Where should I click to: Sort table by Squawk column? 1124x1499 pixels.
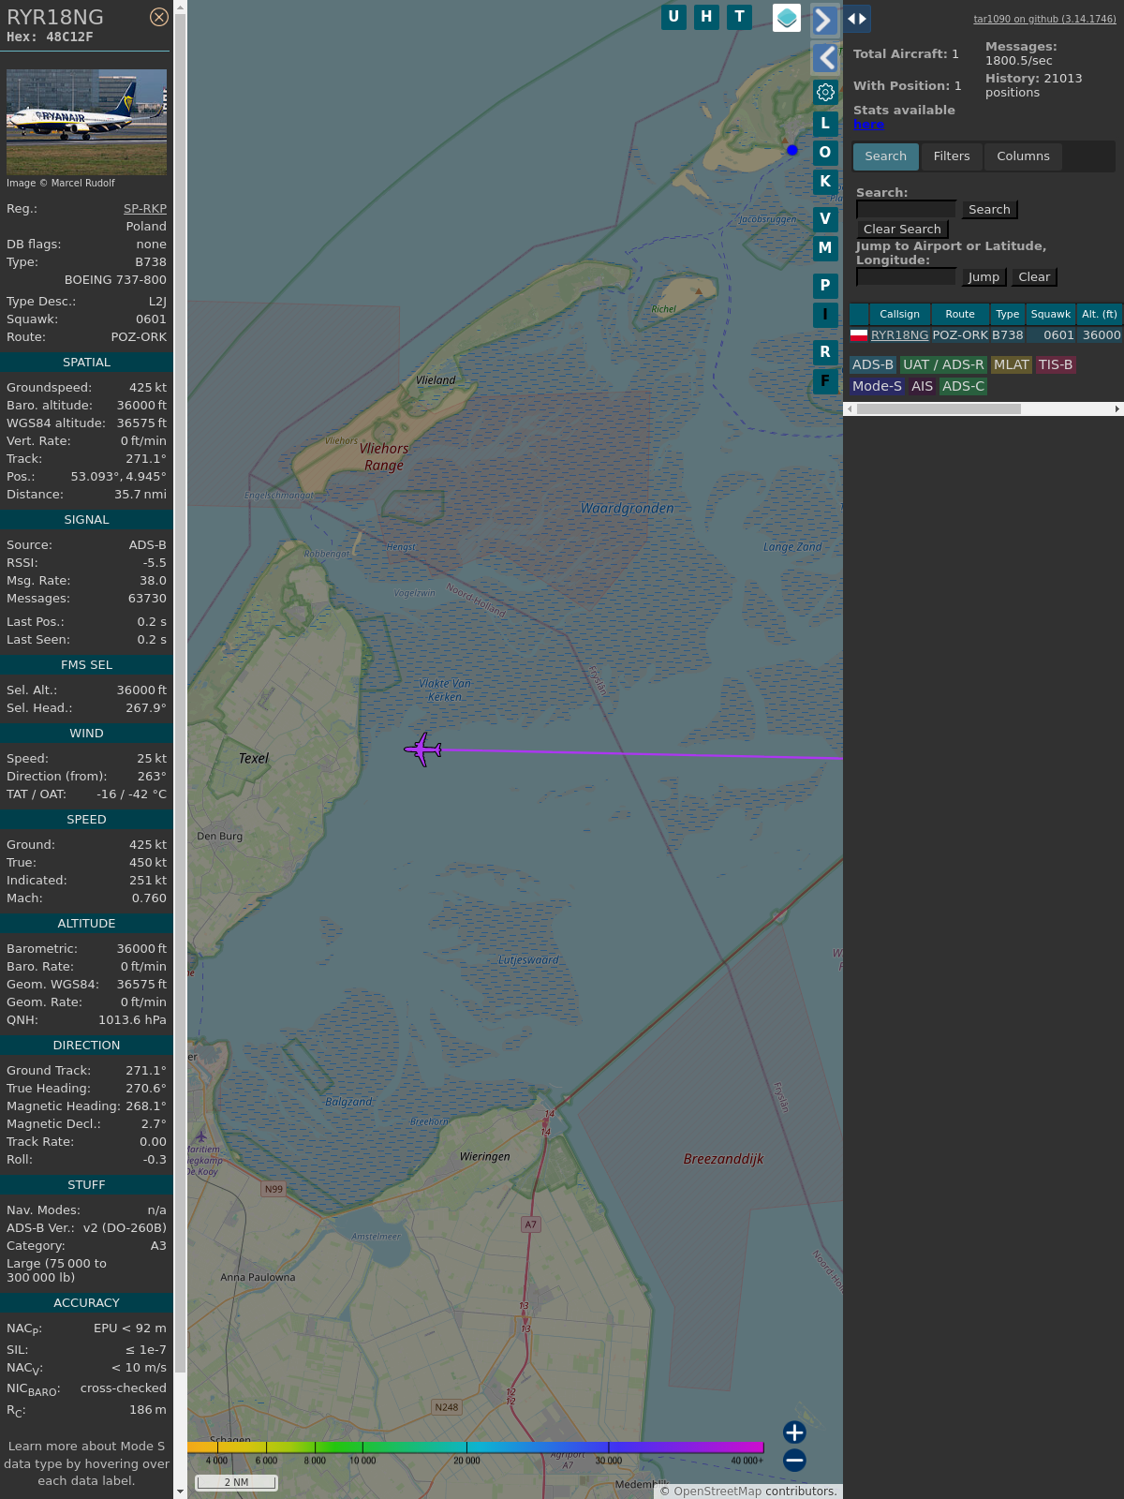[x=1051, y=315]
